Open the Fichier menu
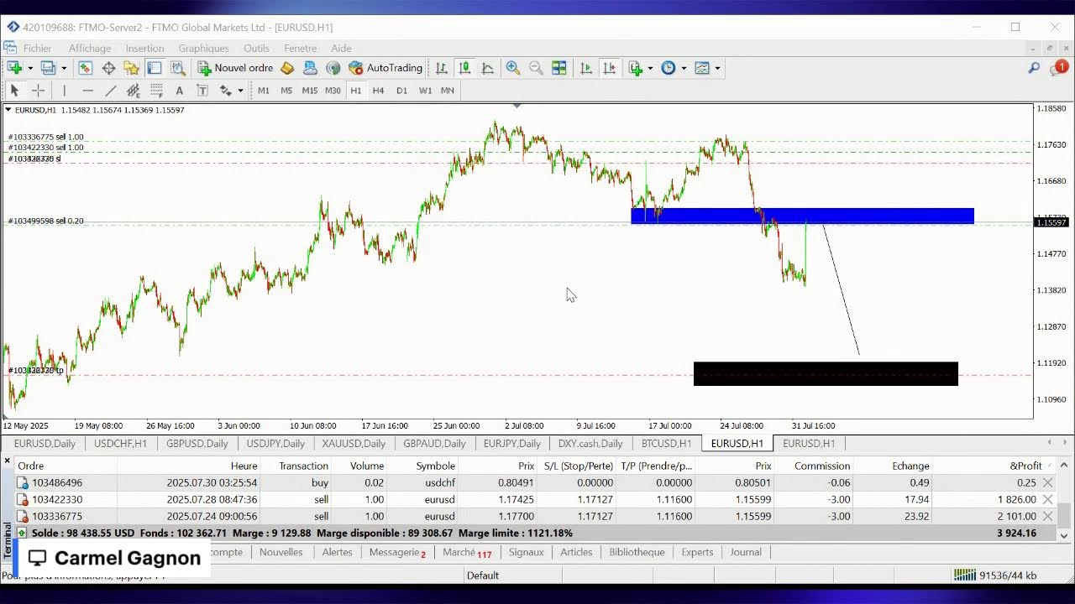 (38, 49)
